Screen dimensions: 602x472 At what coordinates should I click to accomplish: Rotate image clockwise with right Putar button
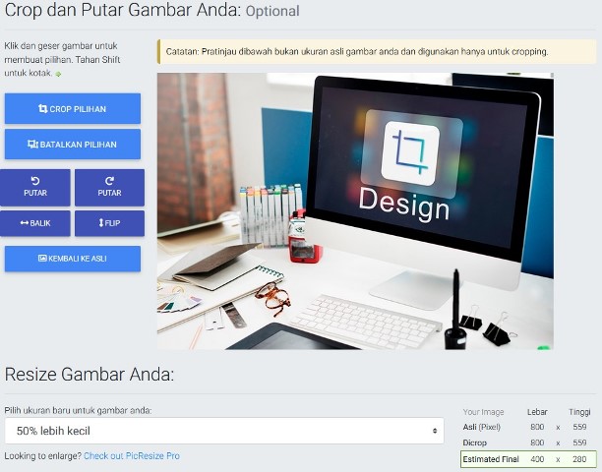point(109,188)
